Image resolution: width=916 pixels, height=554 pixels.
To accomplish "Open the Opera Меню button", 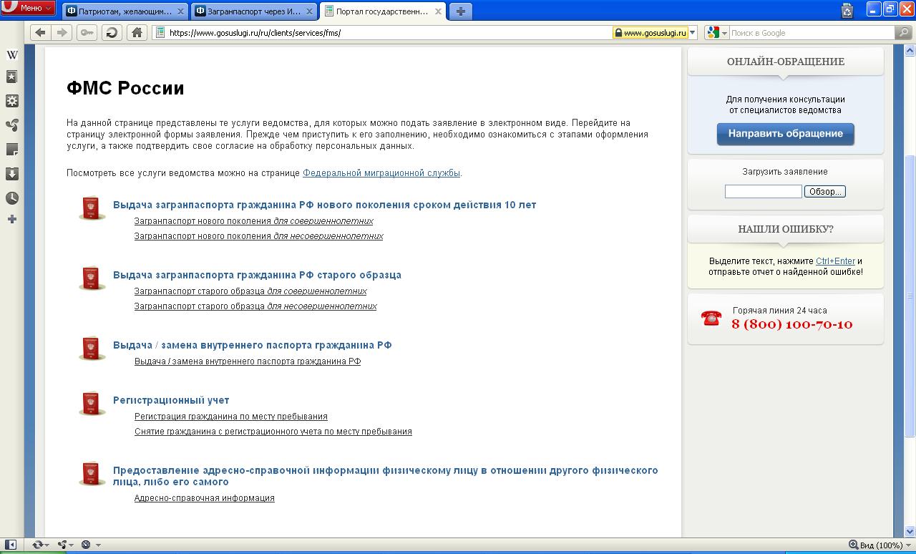I will (x=29, y=8).
